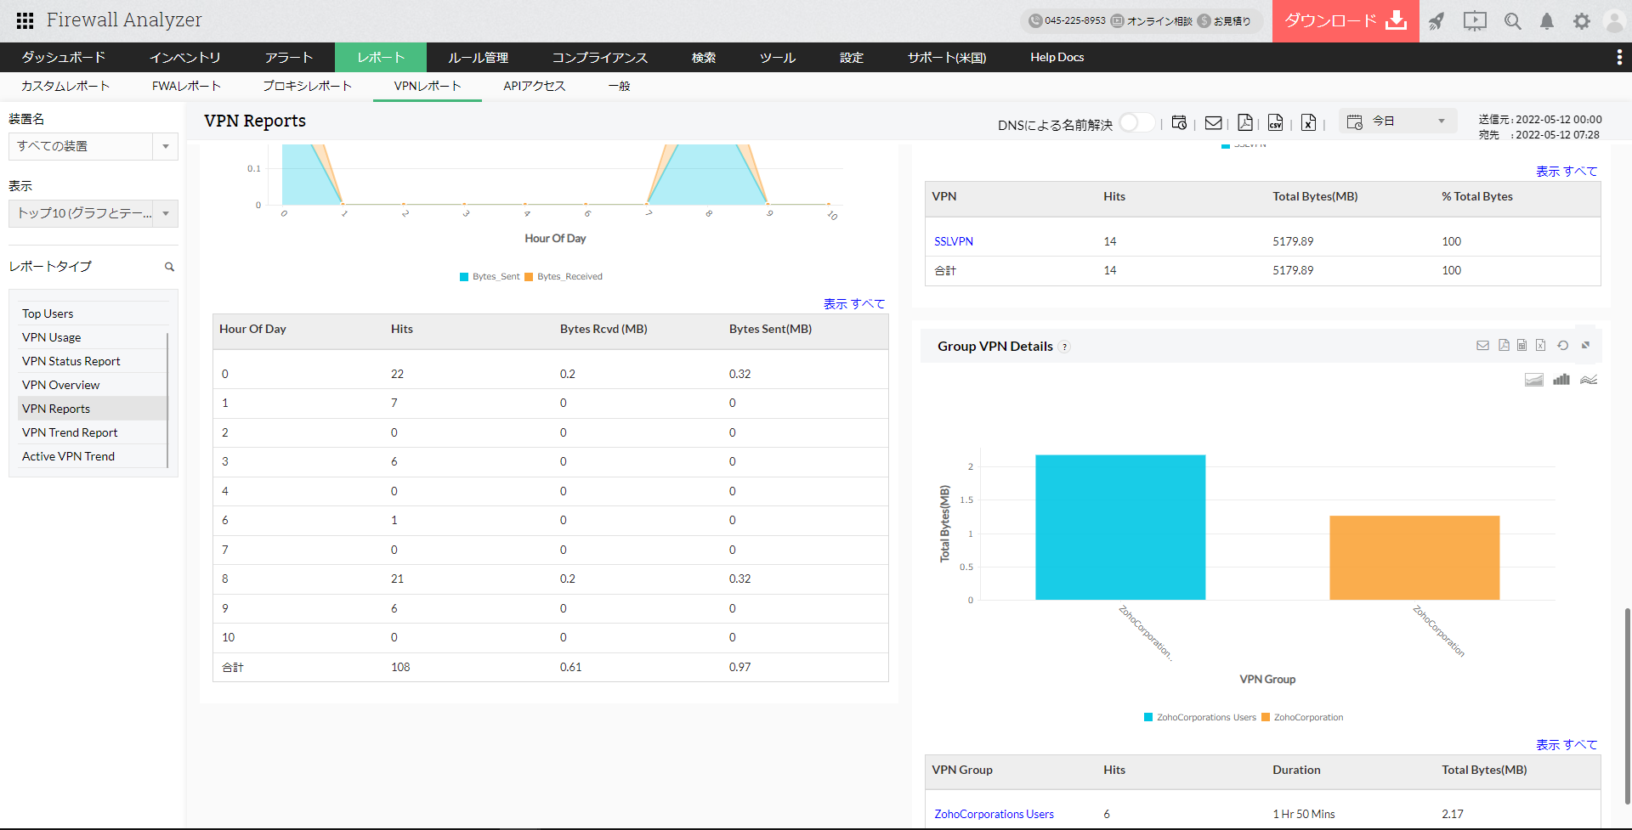Toggle the Bytes_Sent legend series
1632x830 pixels.
(x=490, y=277)
